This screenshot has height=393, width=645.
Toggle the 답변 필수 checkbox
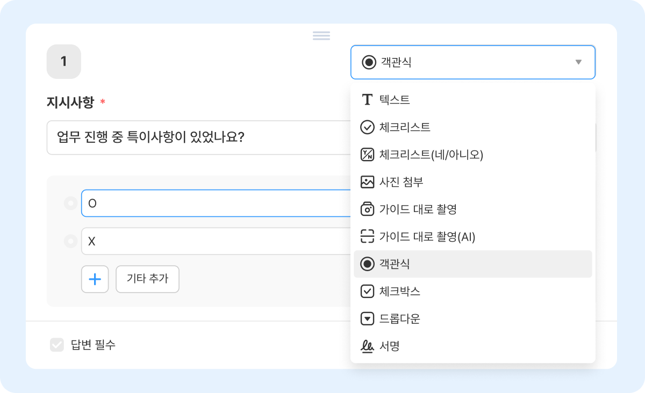point(57,345)
